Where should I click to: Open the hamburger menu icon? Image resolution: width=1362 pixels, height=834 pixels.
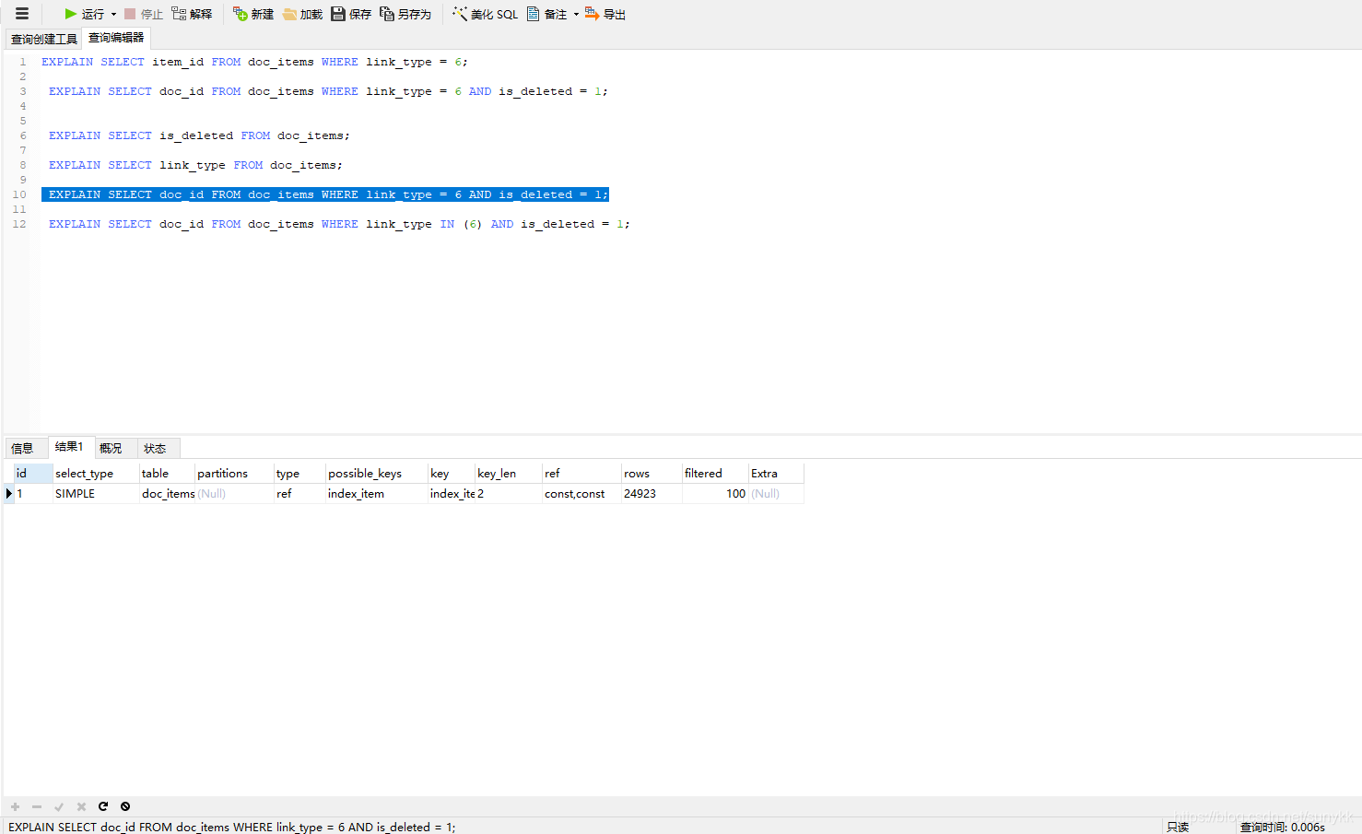click(x=22, y=14)
